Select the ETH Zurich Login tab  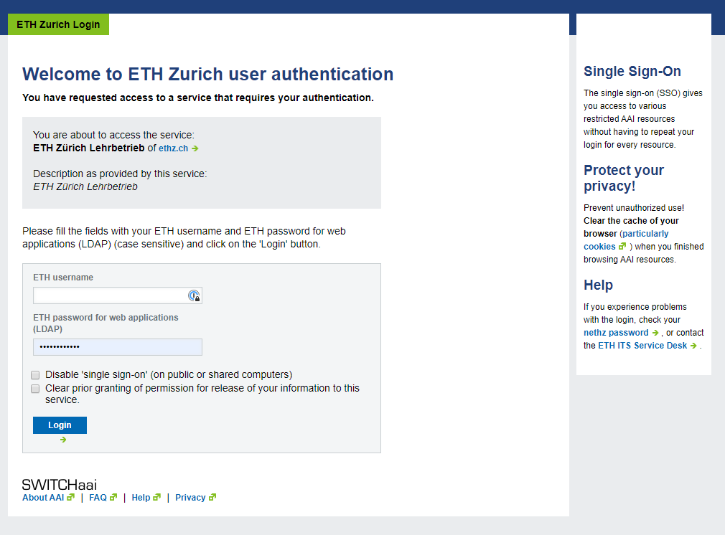[x=58, y=24]
